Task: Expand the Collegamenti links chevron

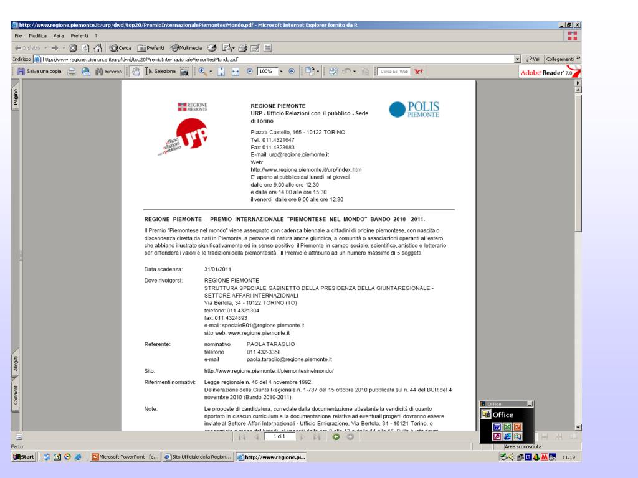Action: tap(578, 59)
